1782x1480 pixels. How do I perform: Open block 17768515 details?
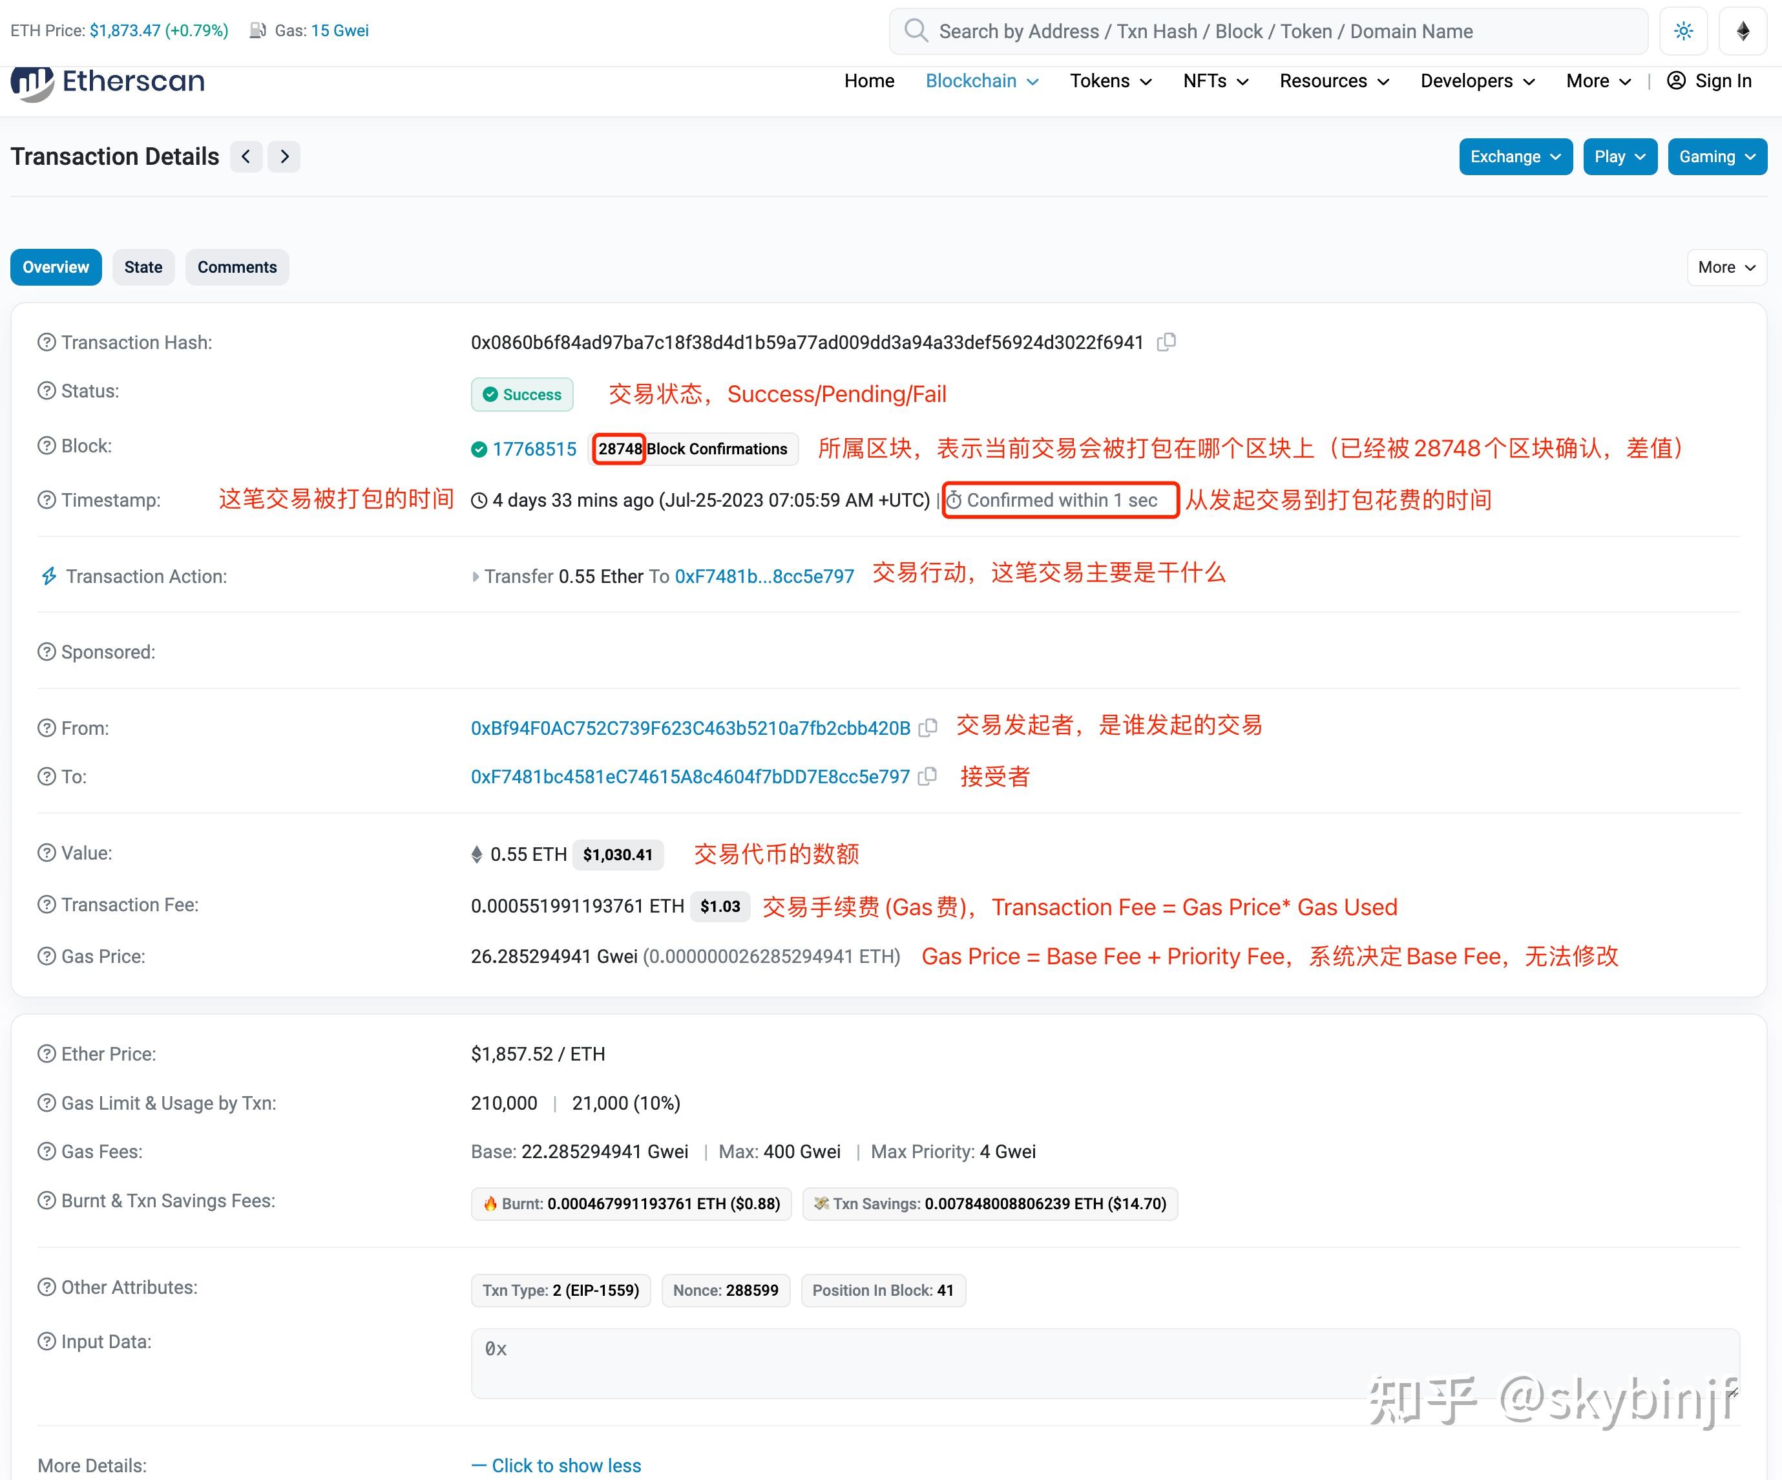click(536, 448)
